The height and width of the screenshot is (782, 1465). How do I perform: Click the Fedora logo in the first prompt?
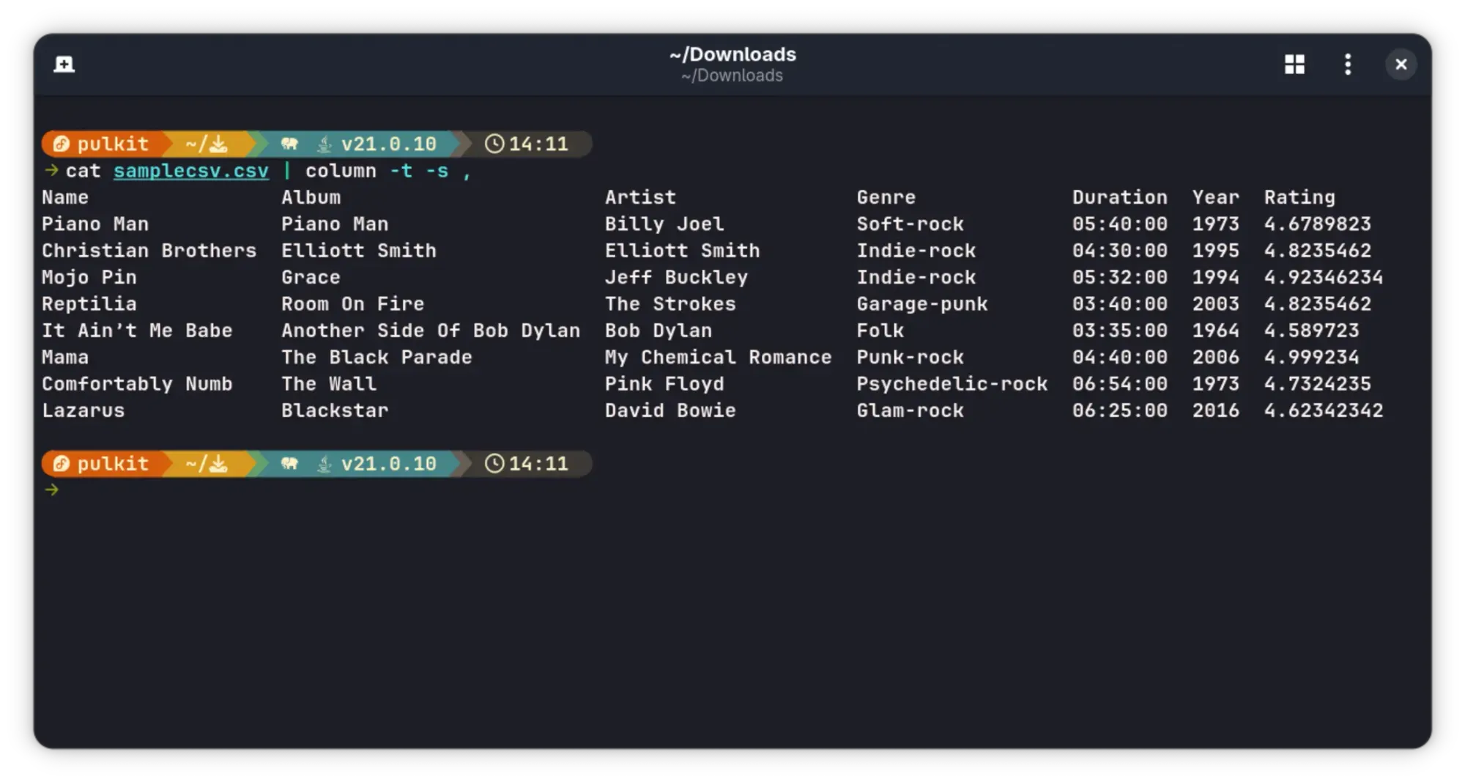[62, 144]
